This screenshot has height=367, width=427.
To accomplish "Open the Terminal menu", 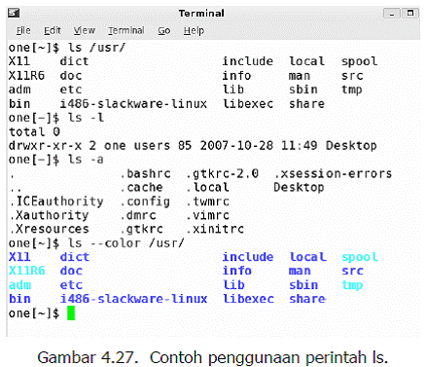I will tap(126, 30).
